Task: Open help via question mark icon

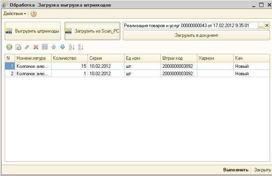Action: [34, 14]
